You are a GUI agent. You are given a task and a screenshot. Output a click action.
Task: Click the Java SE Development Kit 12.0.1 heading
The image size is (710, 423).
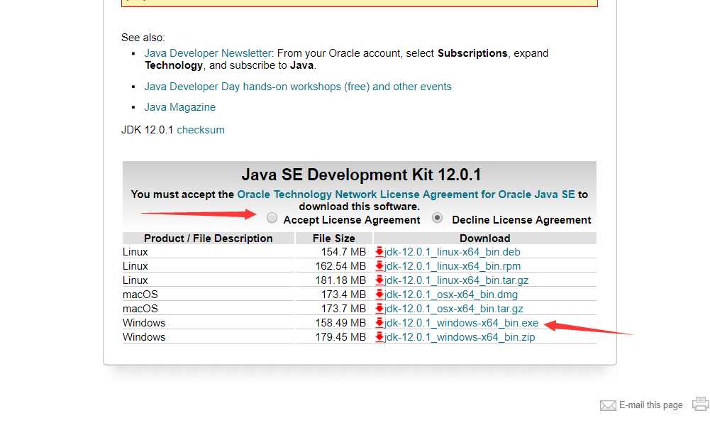(361, 175)
